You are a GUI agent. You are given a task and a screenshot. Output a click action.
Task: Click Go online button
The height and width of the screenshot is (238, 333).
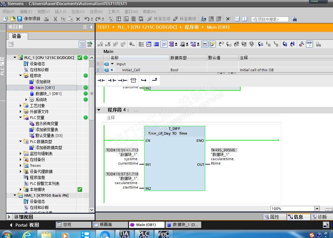(x=159, y=19)
